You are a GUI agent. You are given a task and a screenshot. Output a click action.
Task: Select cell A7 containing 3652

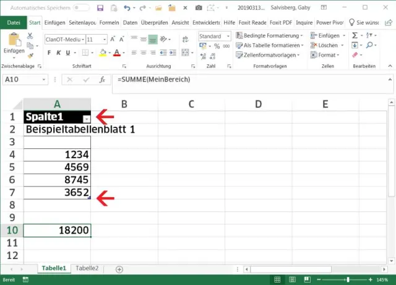tap(57, 192)
